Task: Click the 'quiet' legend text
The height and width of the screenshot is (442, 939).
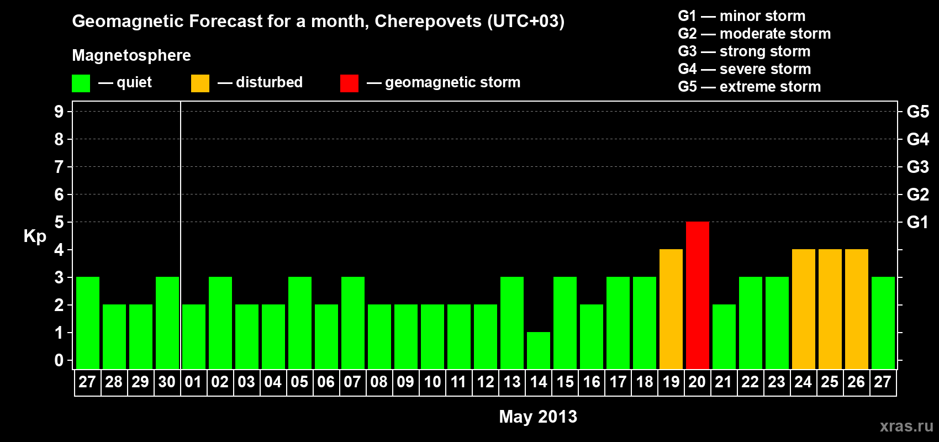Action: pos(134,82)
